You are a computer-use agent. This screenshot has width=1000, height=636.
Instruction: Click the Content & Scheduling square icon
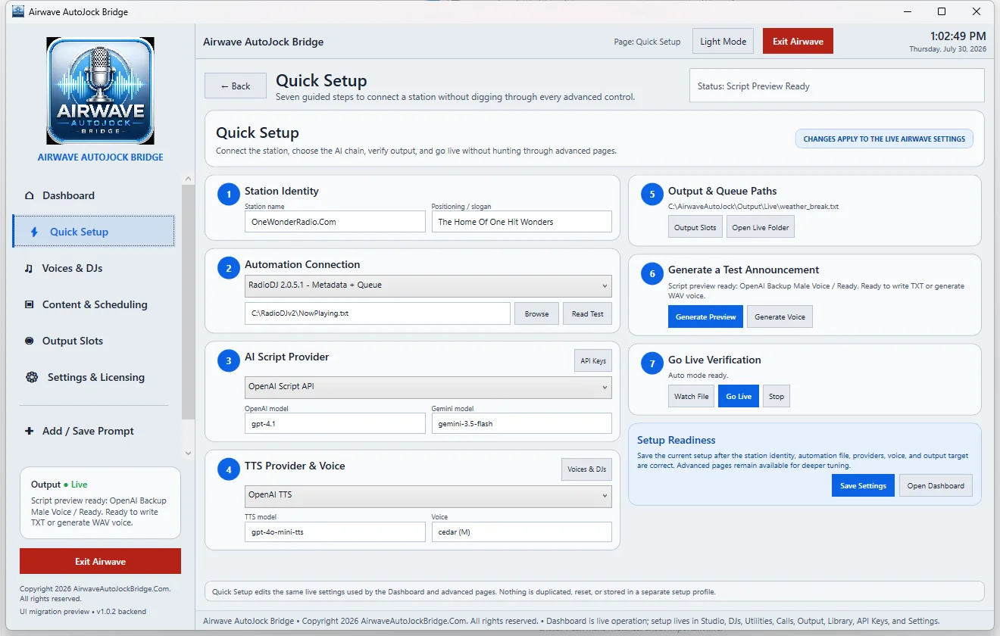click(30, 304)
